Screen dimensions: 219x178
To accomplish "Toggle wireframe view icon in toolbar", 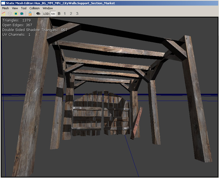I will (4, 14).
